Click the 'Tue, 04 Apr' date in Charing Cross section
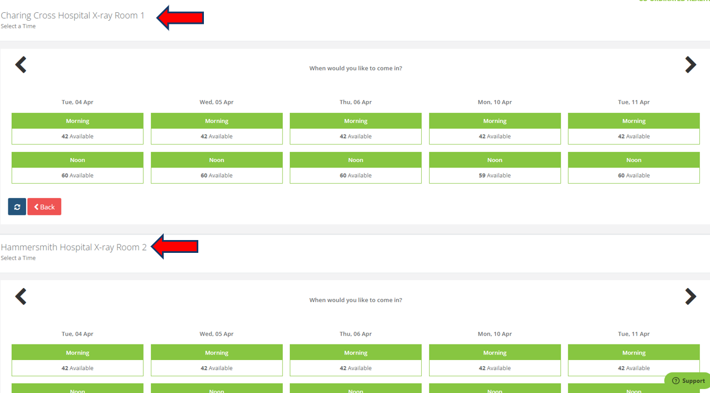Screen dimensions: 710x393 click(78, 102)
